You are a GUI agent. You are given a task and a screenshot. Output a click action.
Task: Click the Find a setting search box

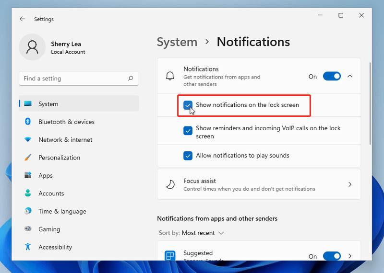pyautogui.click(x=79, y=78)
